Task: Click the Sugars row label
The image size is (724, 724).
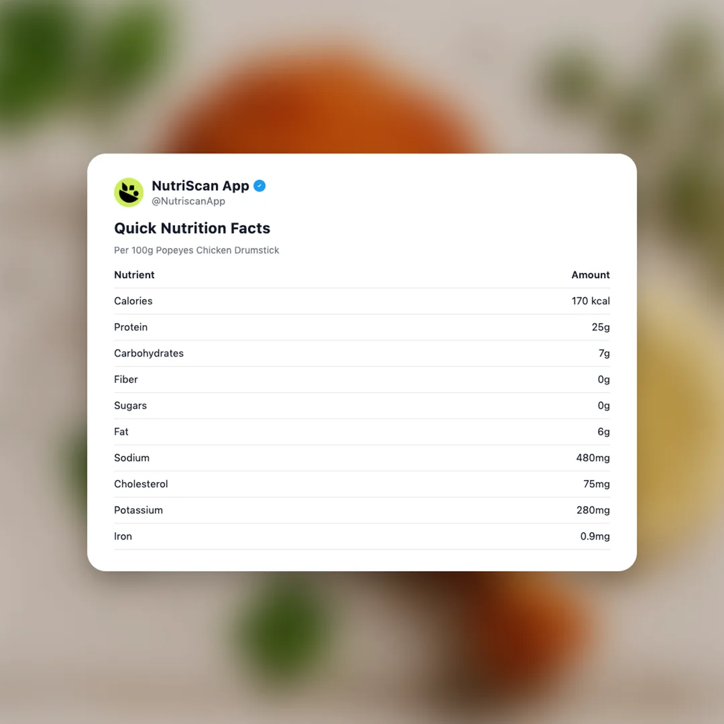Action: pos(130,406)
